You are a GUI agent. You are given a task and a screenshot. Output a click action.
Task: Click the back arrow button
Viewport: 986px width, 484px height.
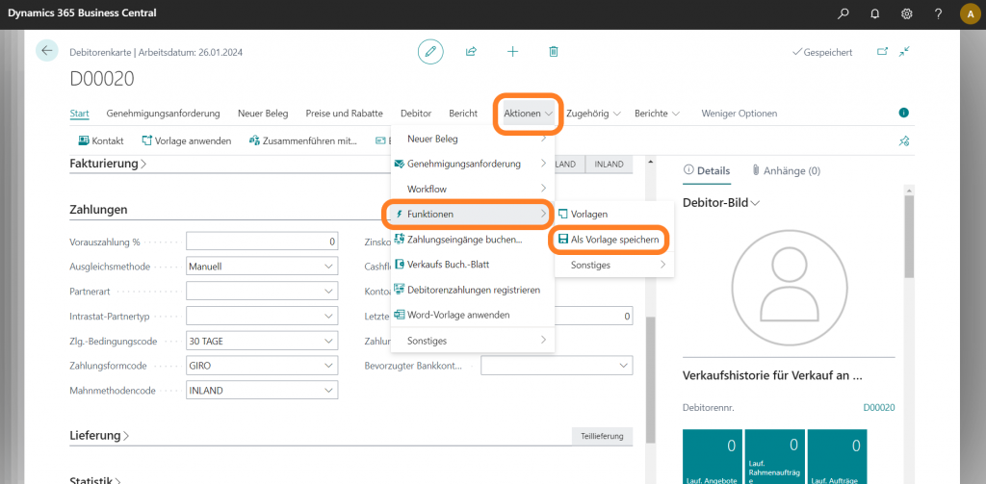point(47,52)
